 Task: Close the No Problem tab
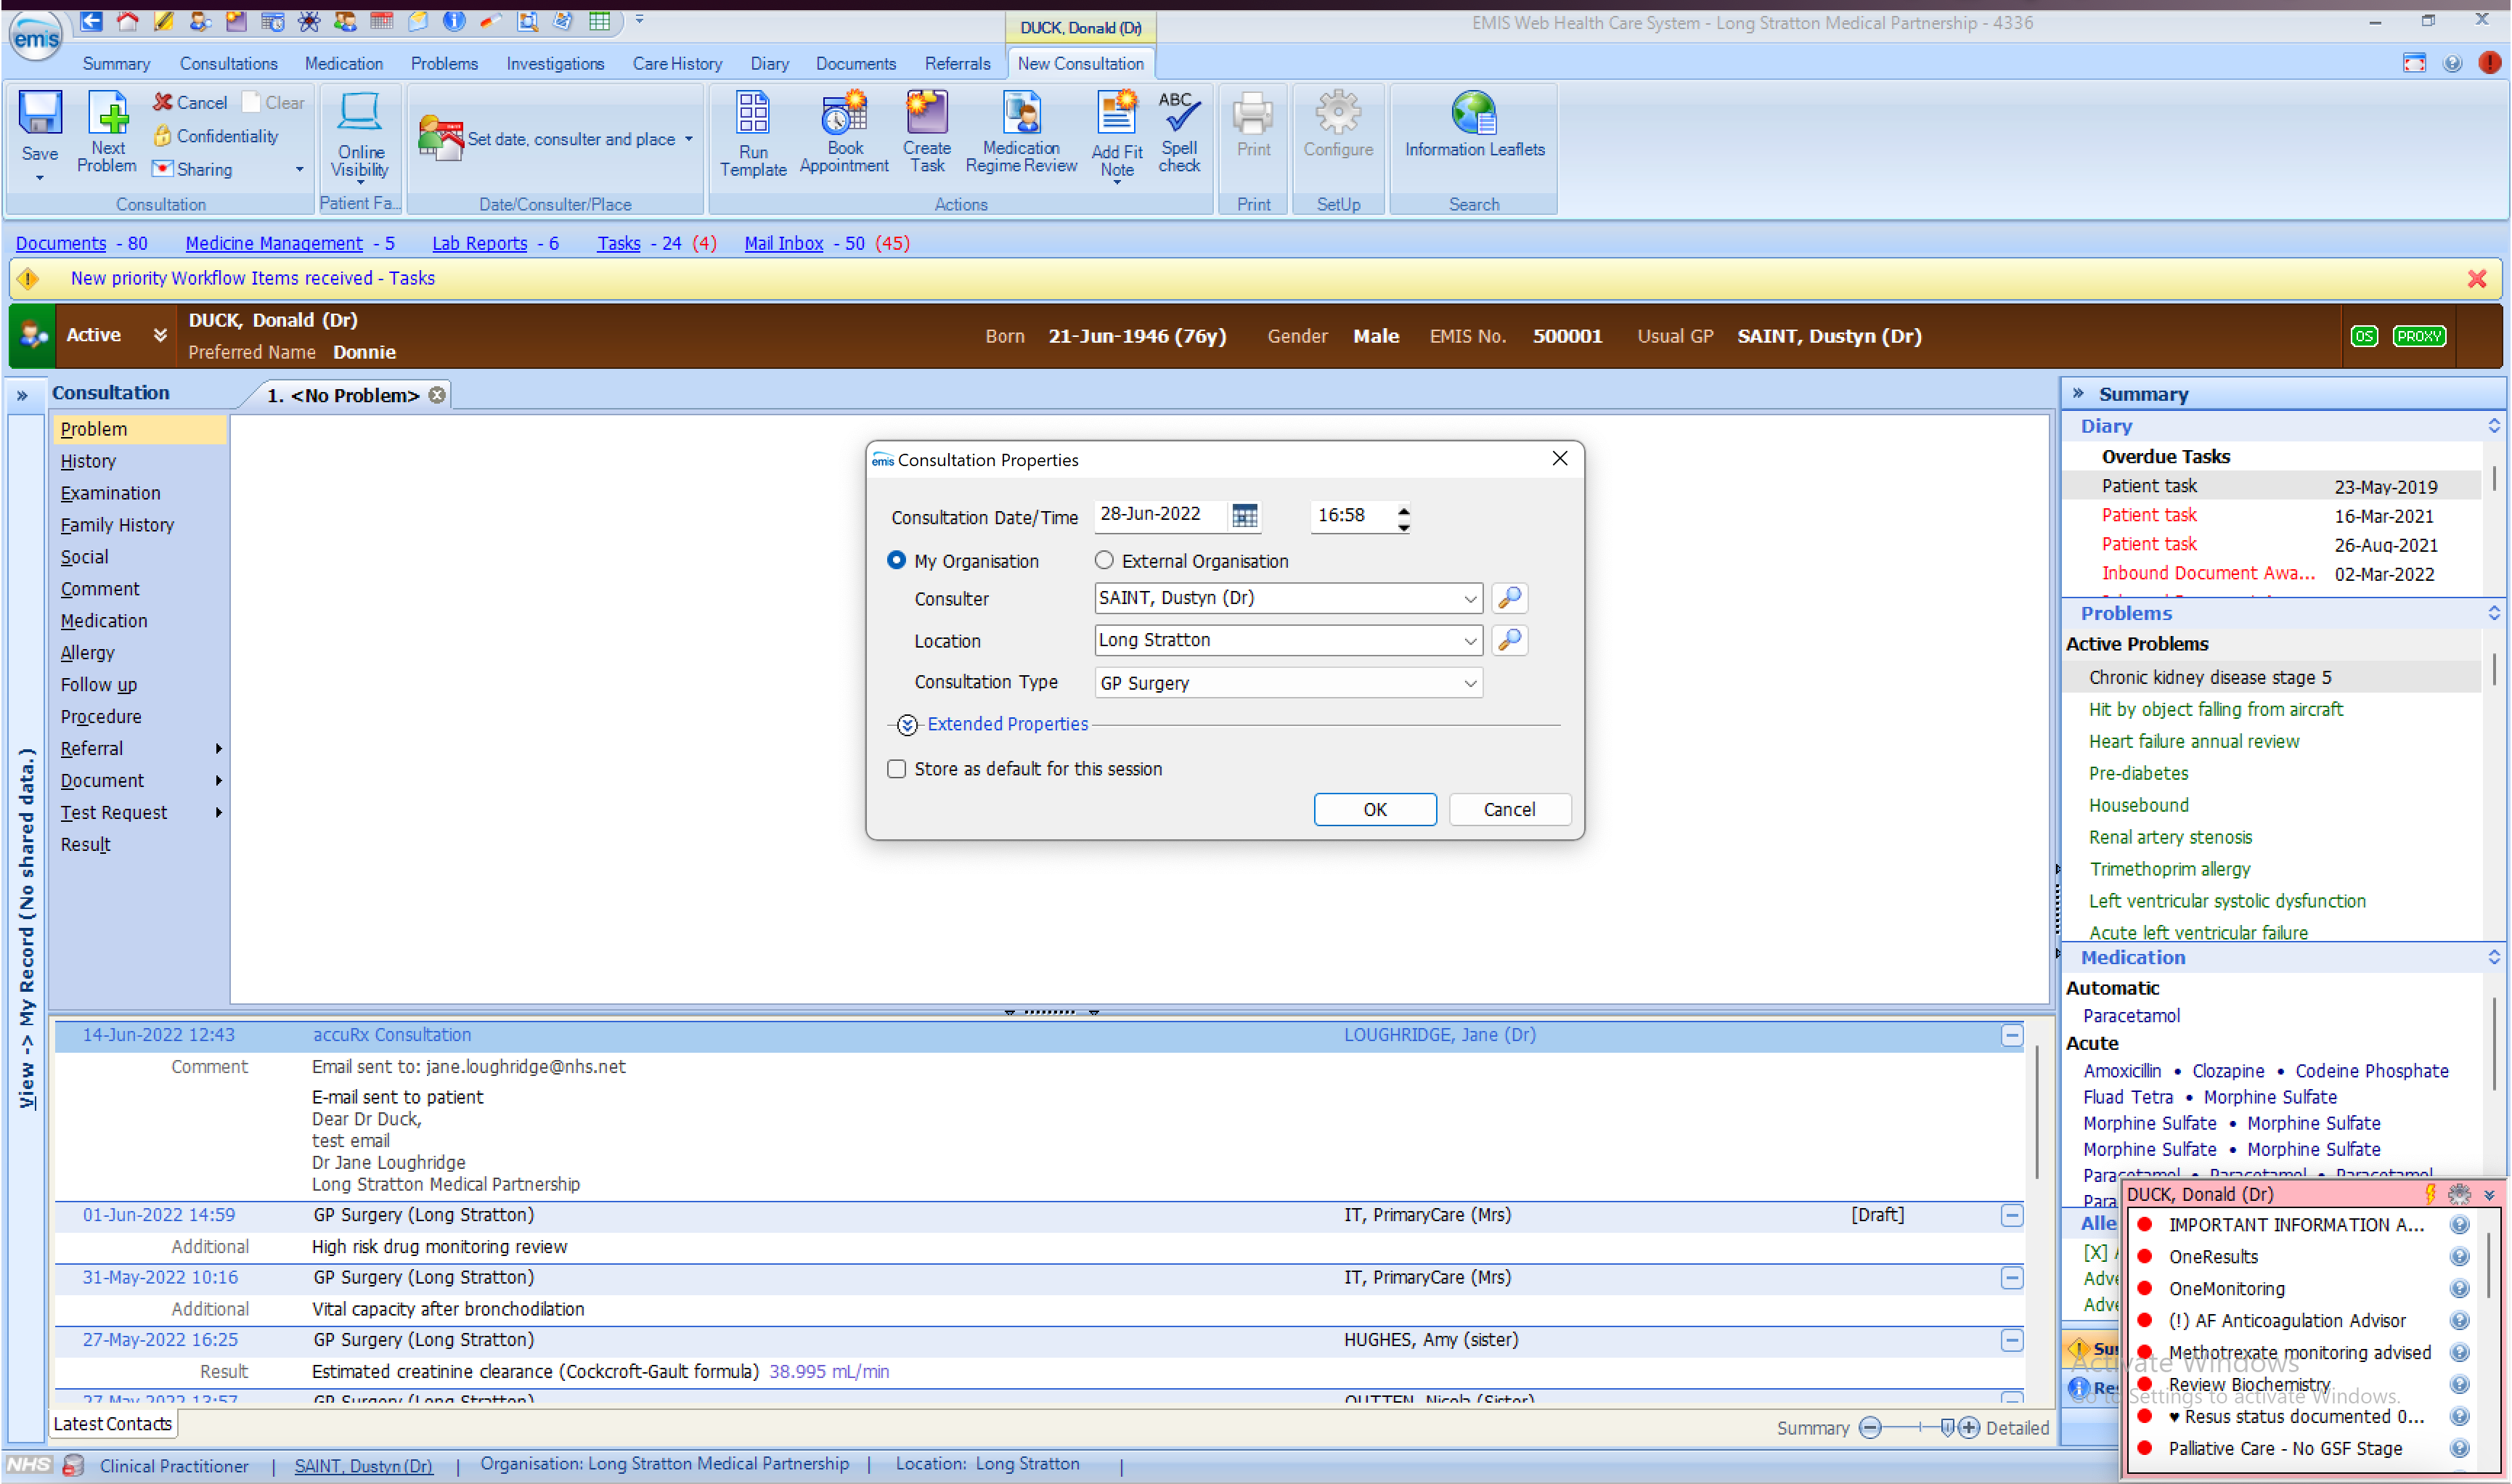click(437, 395)
